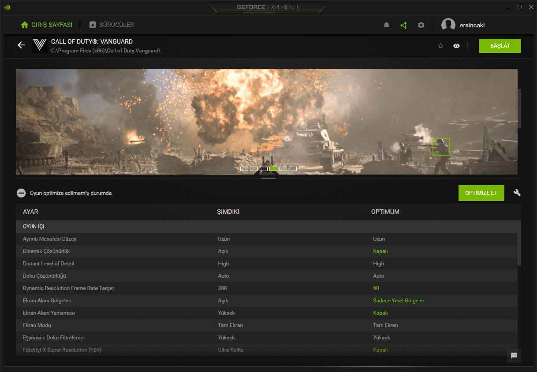Open the GİRİŞ SAYFASI tab
The height and width of the screenshot is (372, 537).
47,25
